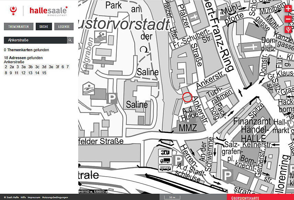
Task: Open the Impressum link in footer
Action: 34,198
